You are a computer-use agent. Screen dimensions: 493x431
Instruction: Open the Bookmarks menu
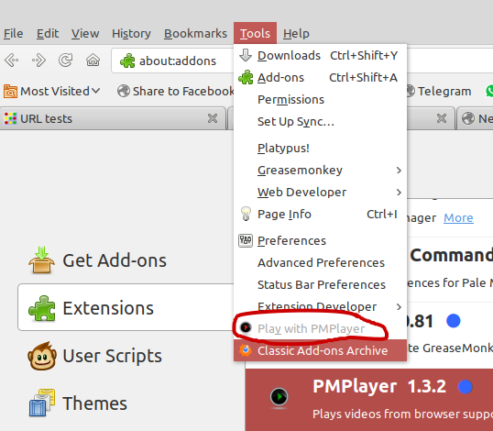pos(195,33)
